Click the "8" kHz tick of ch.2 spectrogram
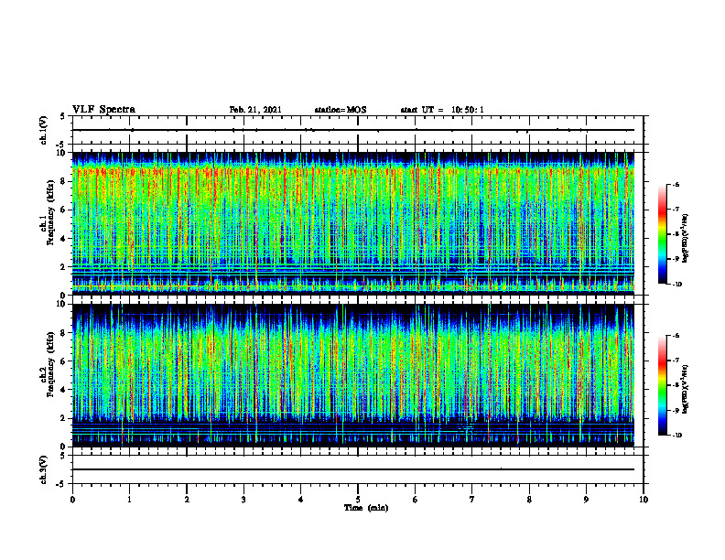Image resolution: width=725 pixels, height=560 pixels. click(x=64, y=333)
